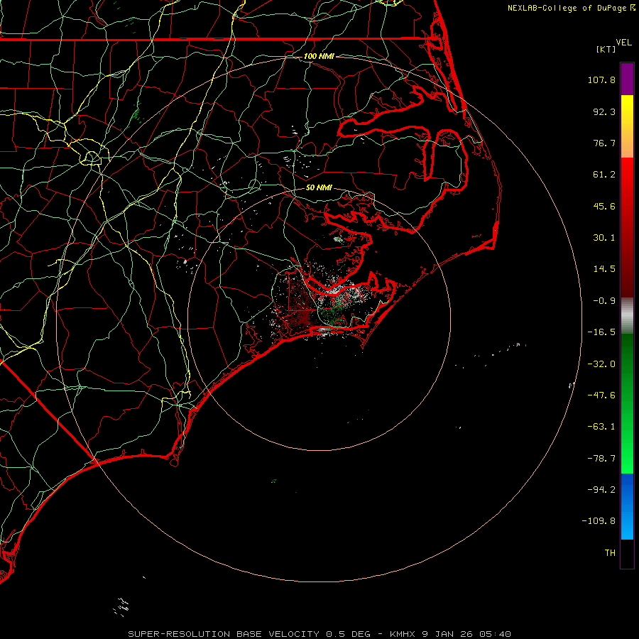639x639 pixels.
Task: Click the product title caption at bottom
Action: click(x=319, y=634)
